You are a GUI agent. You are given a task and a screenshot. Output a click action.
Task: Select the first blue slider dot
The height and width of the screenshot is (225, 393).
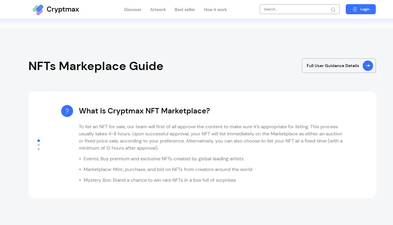[x=39, y=141]
